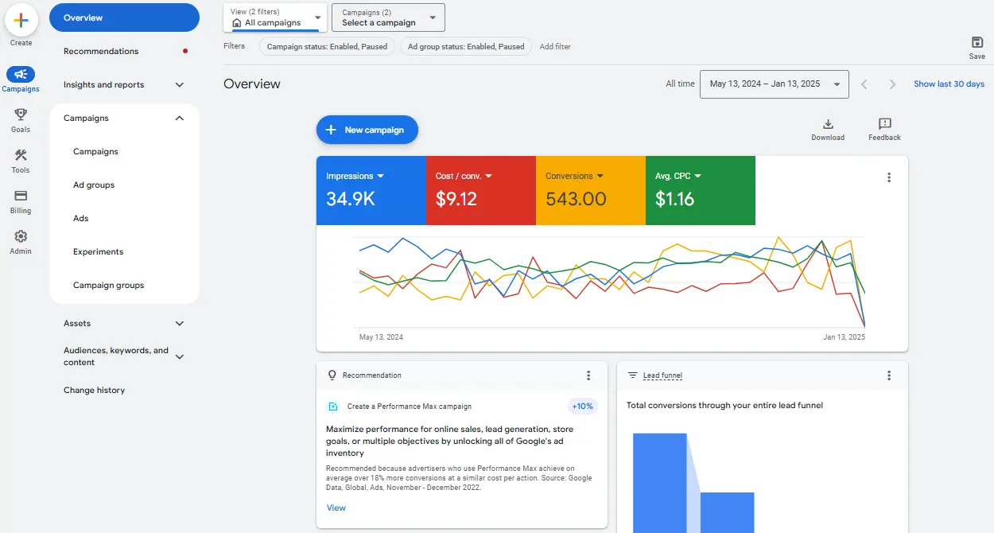Click 'Create a Performance Max campaign' text
The width and height of the screenshot is (994, 533).
pyautogui.click(x=410, y=407)
